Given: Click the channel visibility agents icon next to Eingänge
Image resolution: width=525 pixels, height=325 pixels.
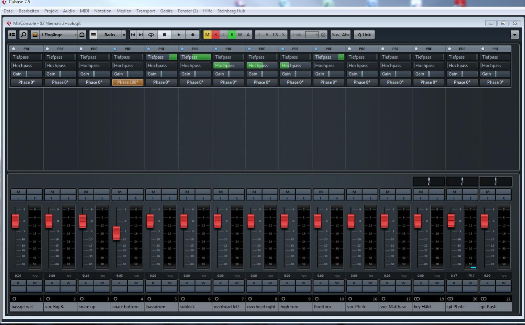Looking at the screenshot, I should click(x=82, y=35).
